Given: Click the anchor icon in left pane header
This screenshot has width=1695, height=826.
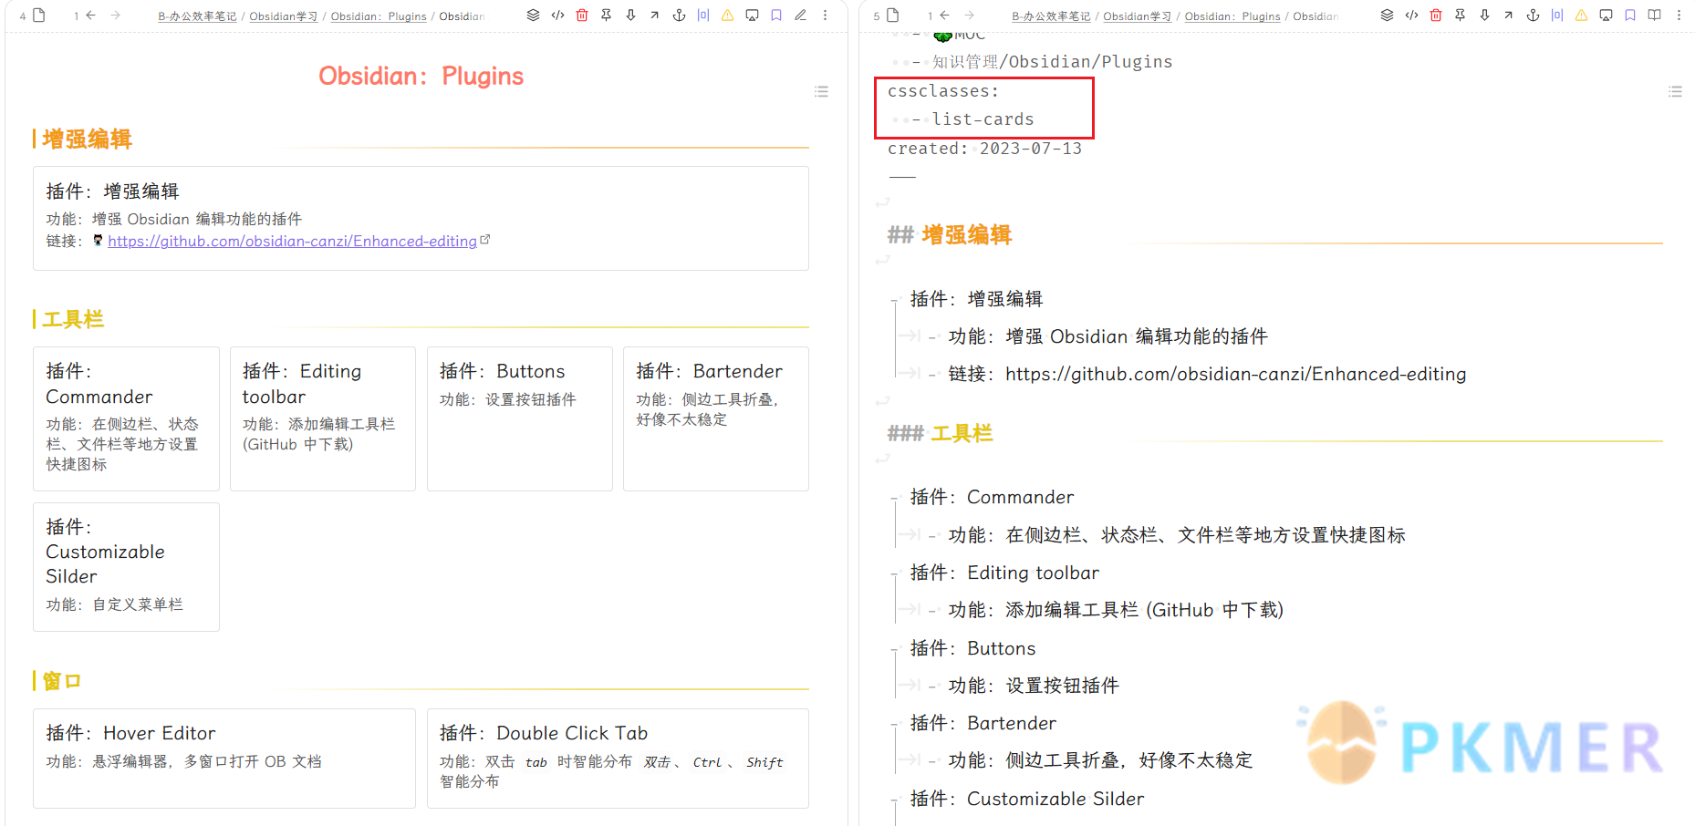Looking at the screenshot, I should click(x=679, y=15).
